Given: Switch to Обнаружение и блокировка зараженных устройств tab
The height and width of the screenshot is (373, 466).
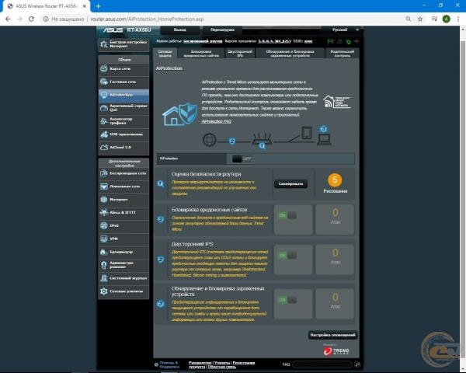Looking at the screenshot, I should coord(290,54).
